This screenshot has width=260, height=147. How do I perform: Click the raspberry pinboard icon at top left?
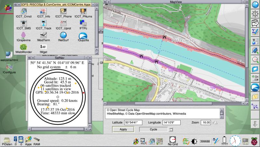8,7
